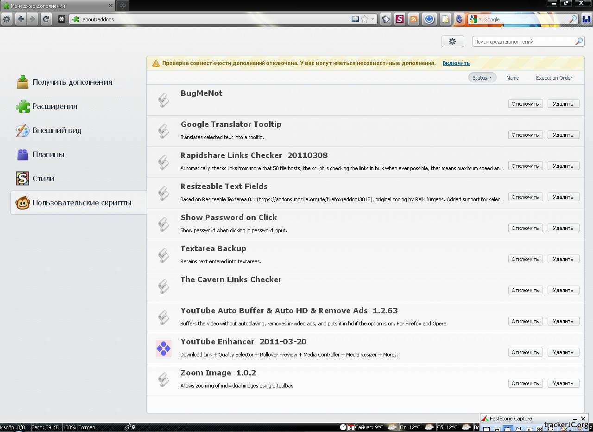The height and width of the screenshot is (432, 593).
Task: Disable the BugMeNot user script
Action: (x=525, y=104)
